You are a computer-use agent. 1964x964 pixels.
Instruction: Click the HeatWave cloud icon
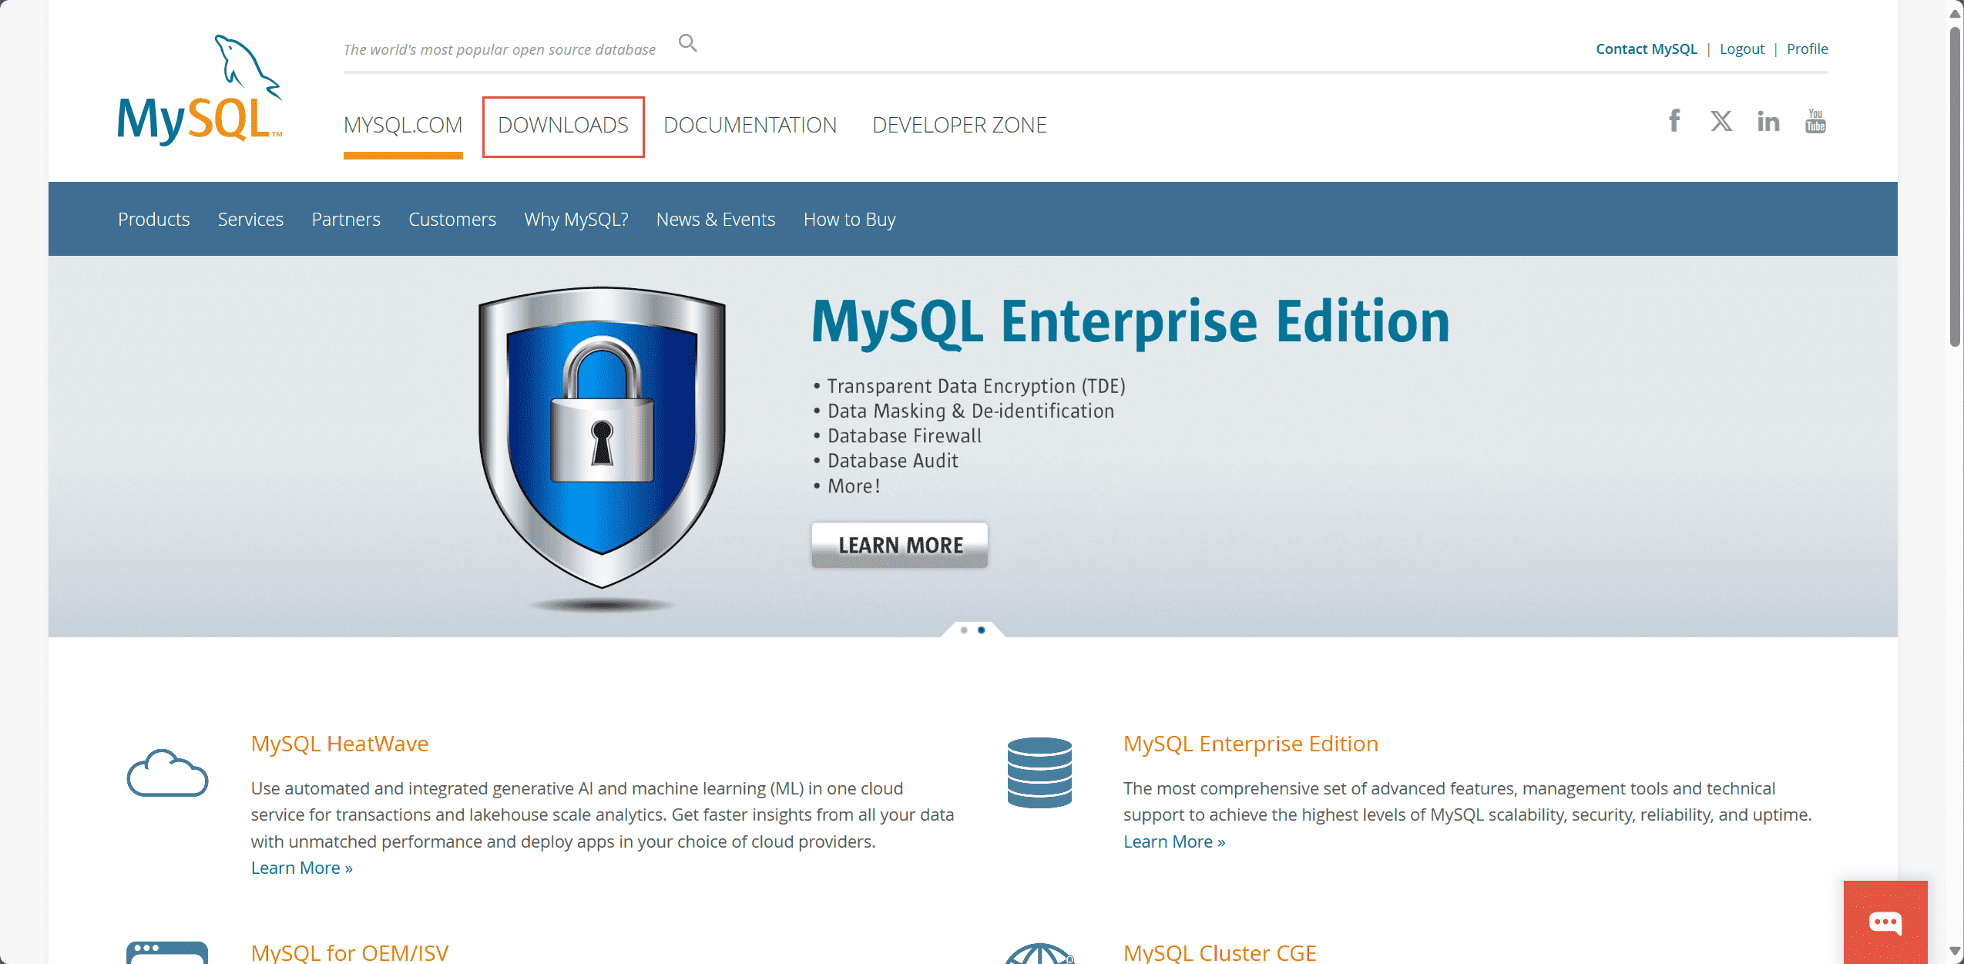coord(167,773)
